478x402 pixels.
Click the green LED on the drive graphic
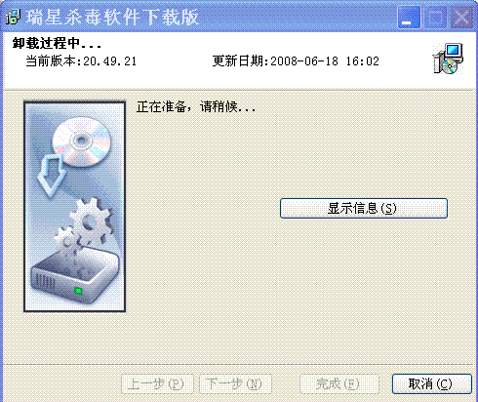pos(78,291)
